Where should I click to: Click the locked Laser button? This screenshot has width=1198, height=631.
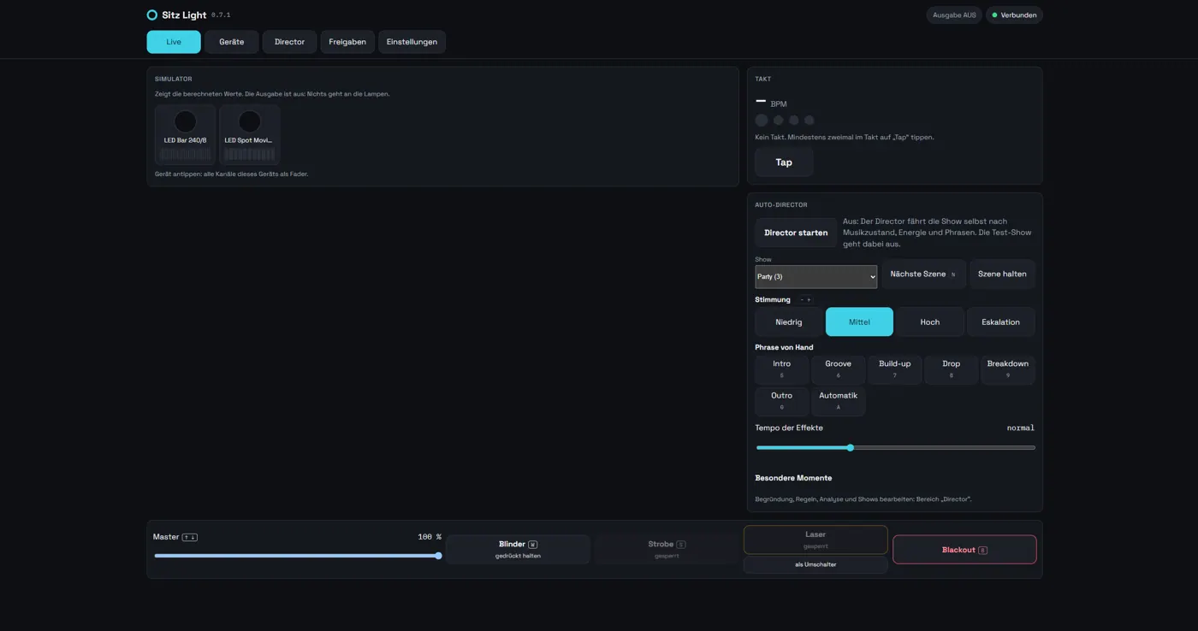(x=815, y=540)
